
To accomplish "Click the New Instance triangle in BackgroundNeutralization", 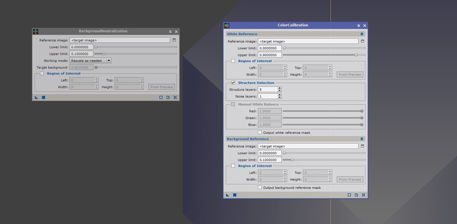I will (x=37, y=98).
